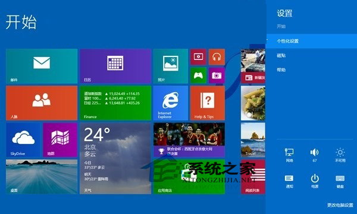357x214 pixels.
Task: Open the Xbox Games tile
Action: coord(198,75)
